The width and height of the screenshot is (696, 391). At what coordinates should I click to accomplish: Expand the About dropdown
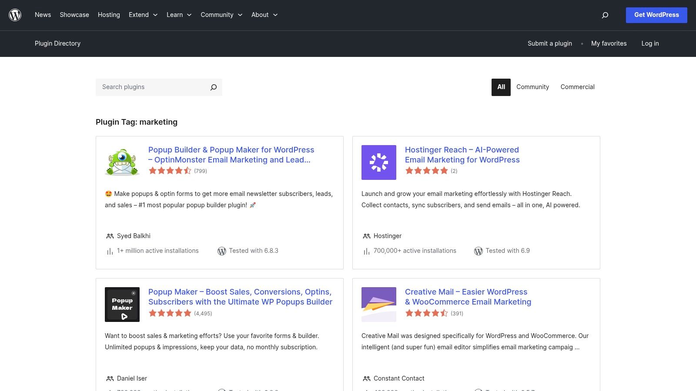pyautogui.click(x=261, y=15)
